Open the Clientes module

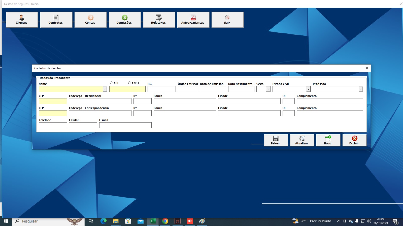(22, 20)
